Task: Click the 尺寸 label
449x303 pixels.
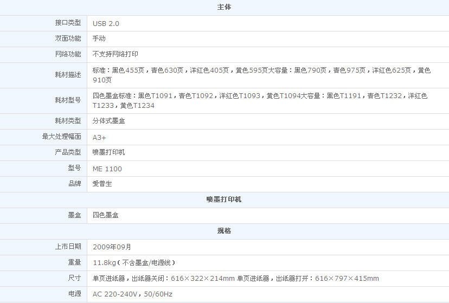Action: 74,278
